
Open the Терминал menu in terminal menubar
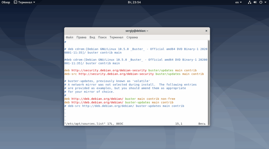pos(116,37)
